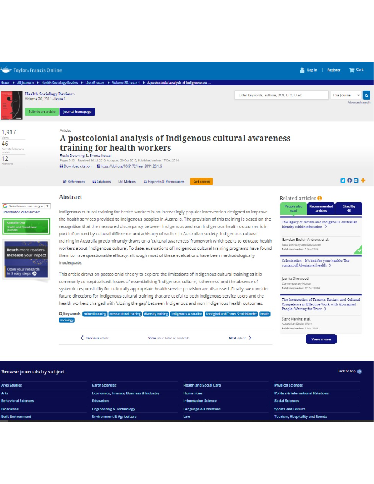Share article on Twitter
Image resolution: width=374 pixels, height=484 pixels.
click(343, 180)
